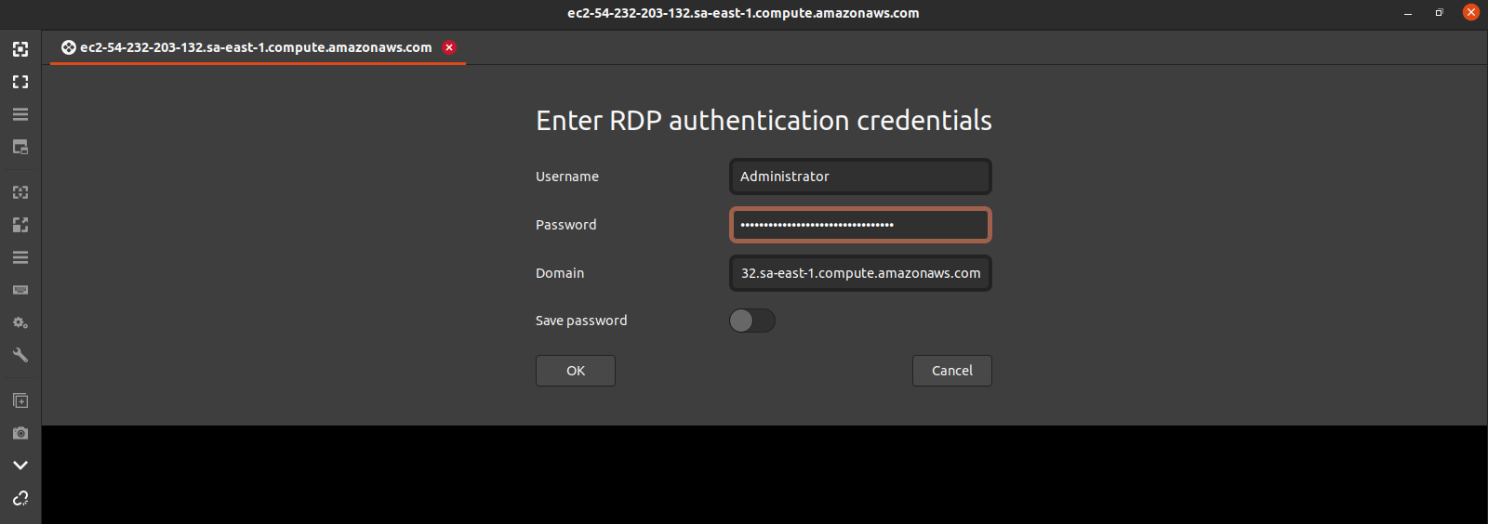1488x524 pixels.
Task: Toggle the scaled mode icon
Action: 20,225
